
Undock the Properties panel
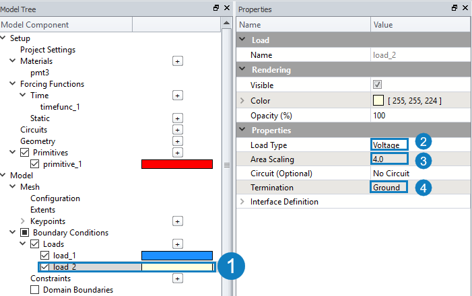(x=454, y=8)
